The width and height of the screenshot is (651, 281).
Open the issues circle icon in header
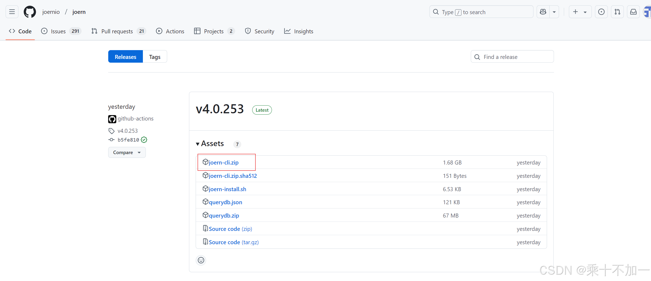coord(601,12)
